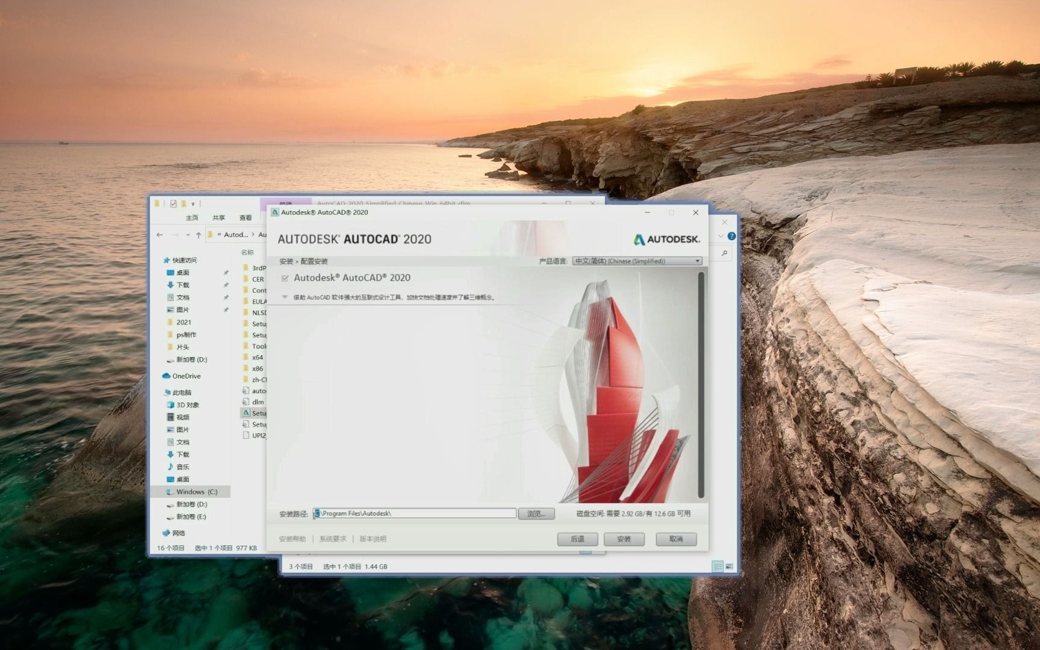This screenshot has width=1040, height=650.
Task: Expand the AutoCAD product description arrow
Action: (x=285, y=297)
